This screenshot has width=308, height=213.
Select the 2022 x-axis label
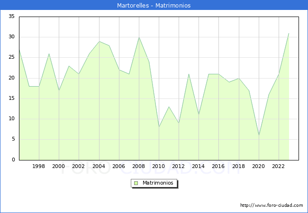279,167
